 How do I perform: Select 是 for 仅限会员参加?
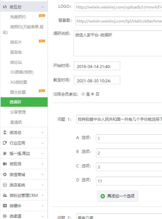(x=83, y=94)
